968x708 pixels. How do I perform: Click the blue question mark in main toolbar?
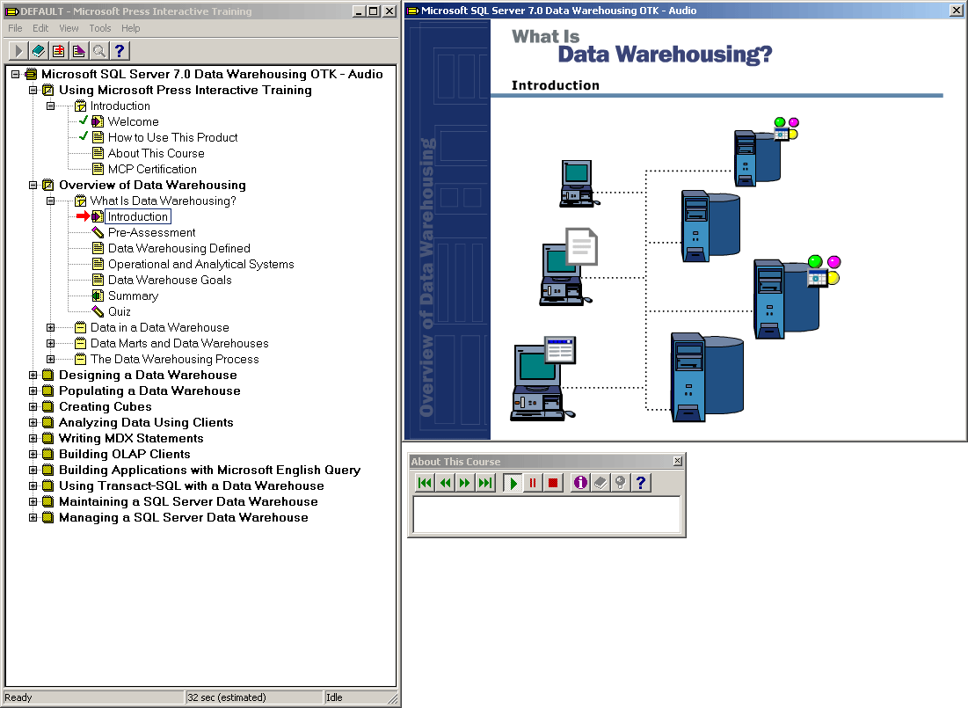(x=120, y=51)
